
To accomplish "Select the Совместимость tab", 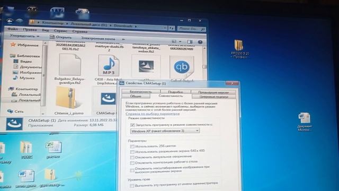I will tap(171, 95).
